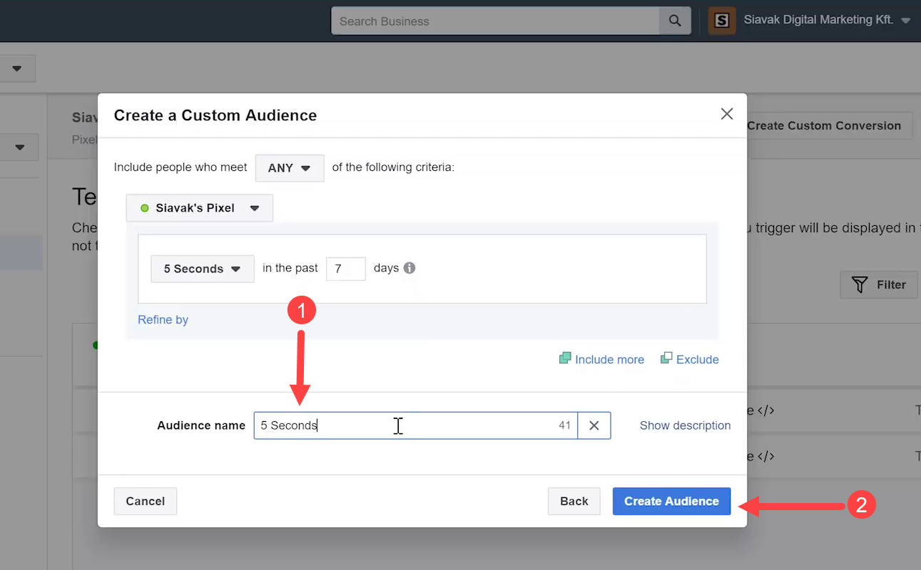Screen dimensions: 921x570
Task: Click the Back button
Action: 574,501
